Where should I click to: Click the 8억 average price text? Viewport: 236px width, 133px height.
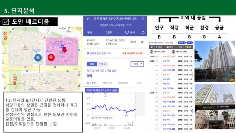click(90, 76)
